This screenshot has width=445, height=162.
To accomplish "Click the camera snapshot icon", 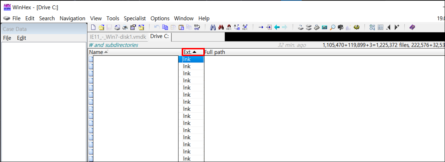I will tap(340, 27).
